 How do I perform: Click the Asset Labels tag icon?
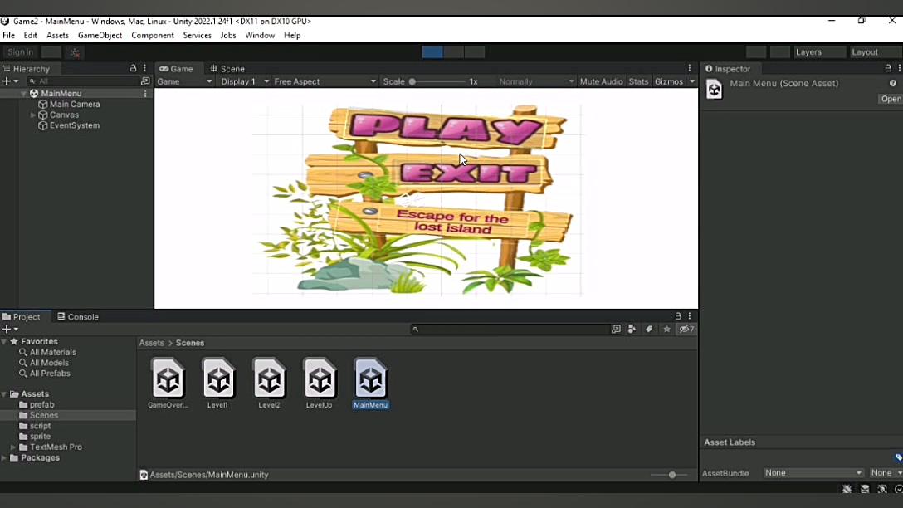(x=898, y=457)
